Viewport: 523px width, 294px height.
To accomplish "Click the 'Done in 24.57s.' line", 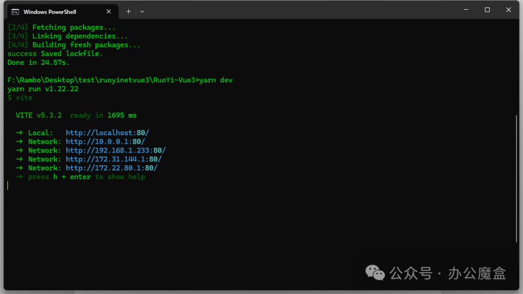I will pyautogui.click(x=38, y=62).
